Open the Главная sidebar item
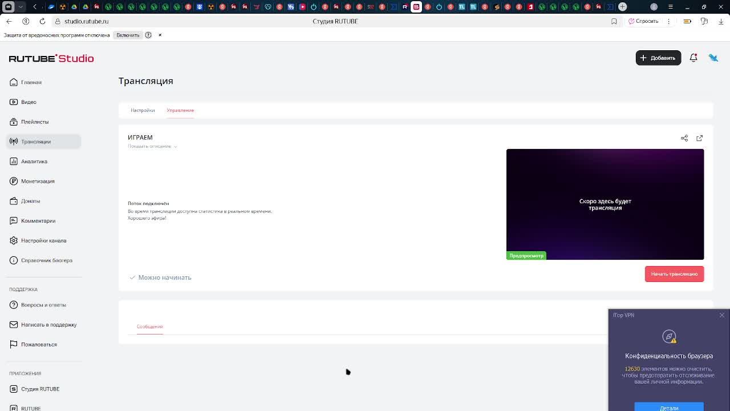730x411 pixels. [44, 82]
